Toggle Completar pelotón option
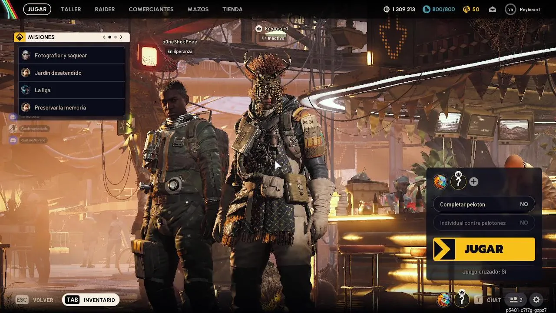 [484, 204]
